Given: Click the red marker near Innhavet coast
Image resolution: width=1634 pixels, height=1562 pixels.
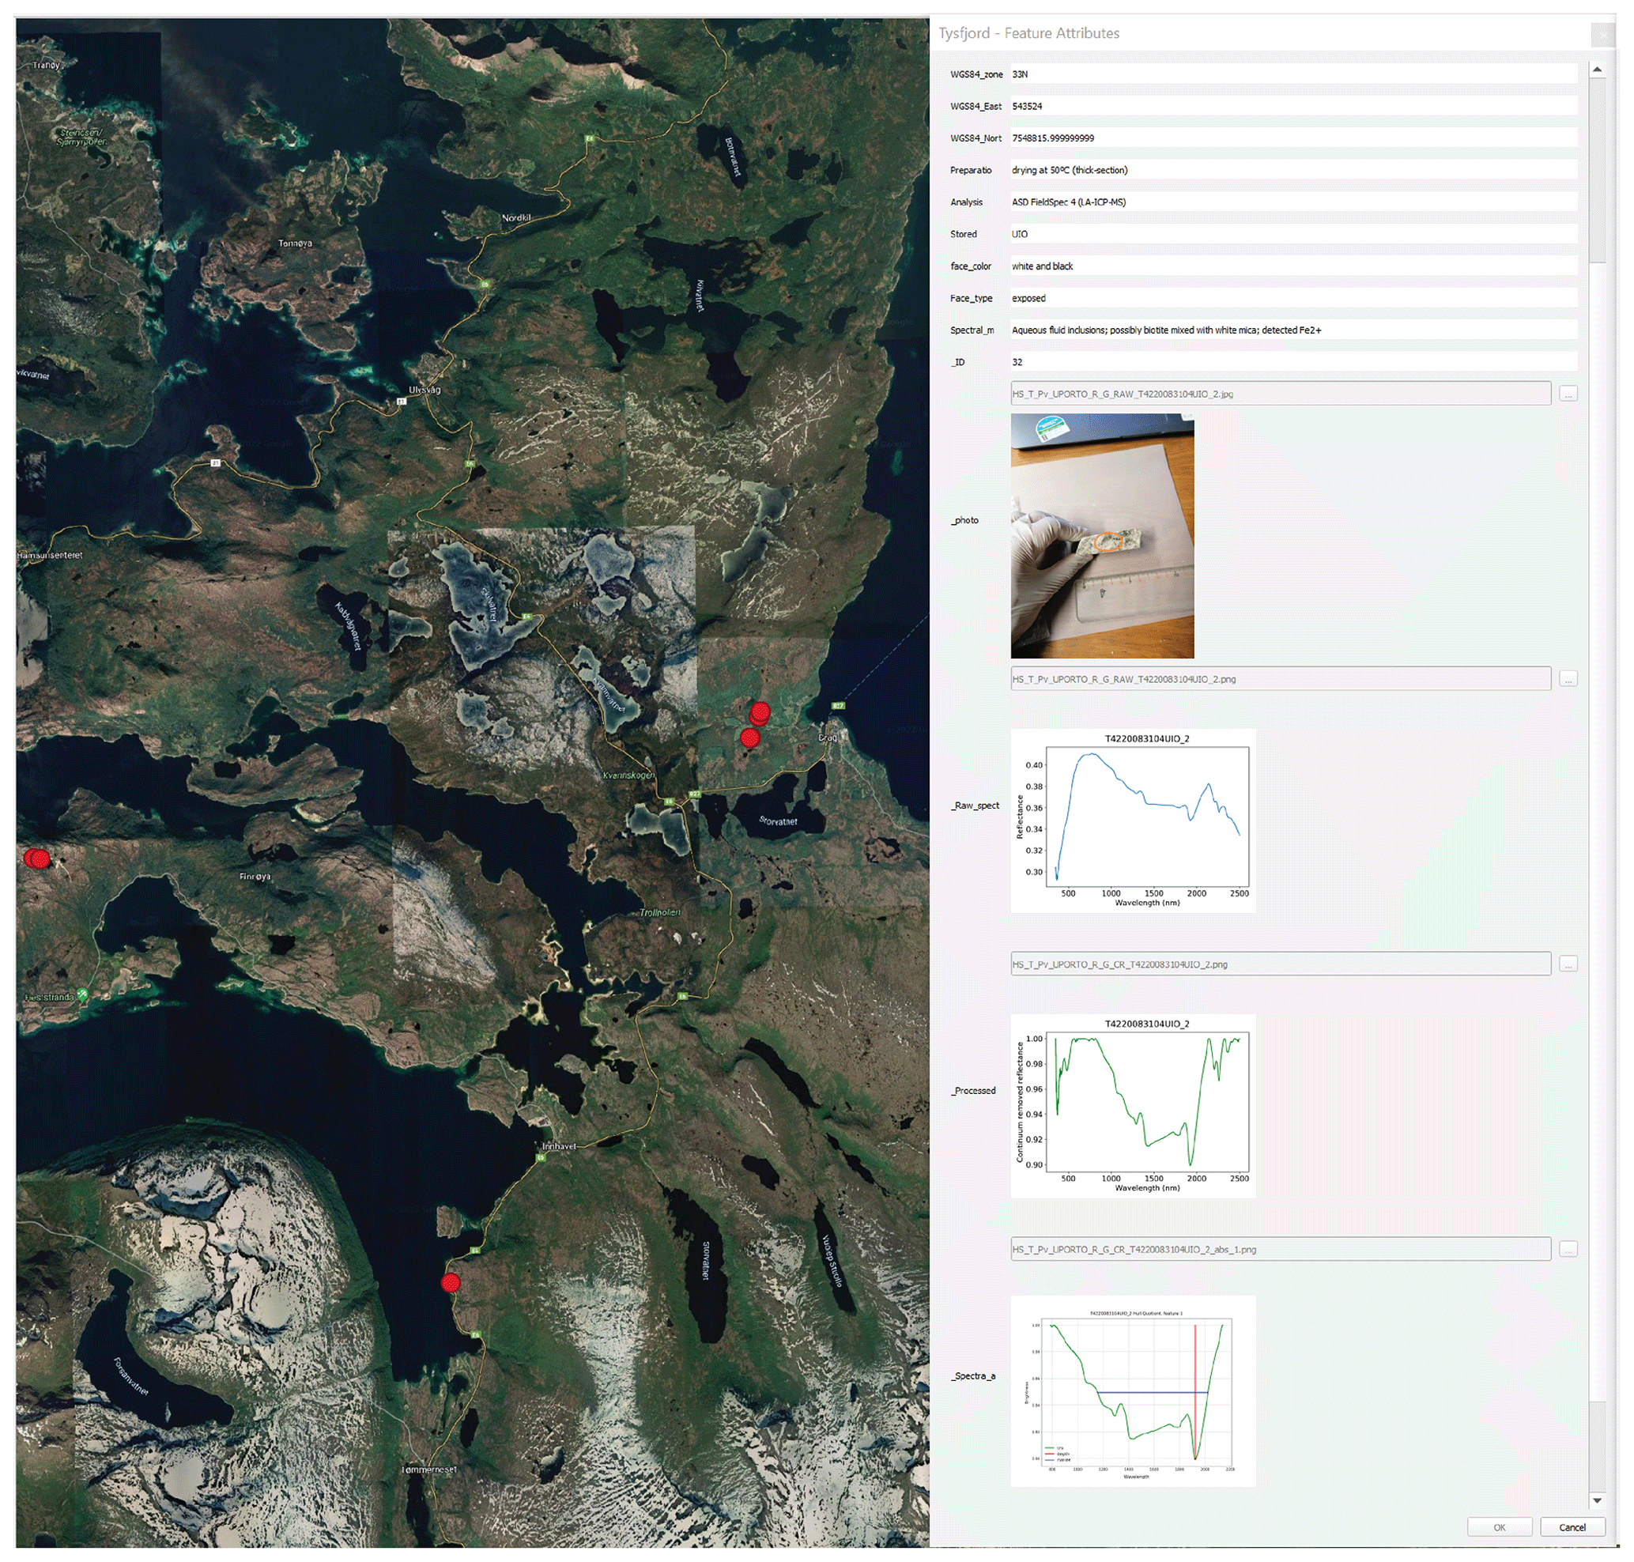Looking at the screenshot, I should tap(451, 1283).
